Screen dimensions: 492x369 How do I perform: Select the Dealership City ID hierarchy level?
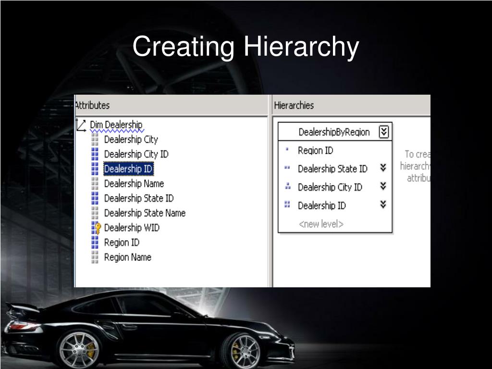330,187
